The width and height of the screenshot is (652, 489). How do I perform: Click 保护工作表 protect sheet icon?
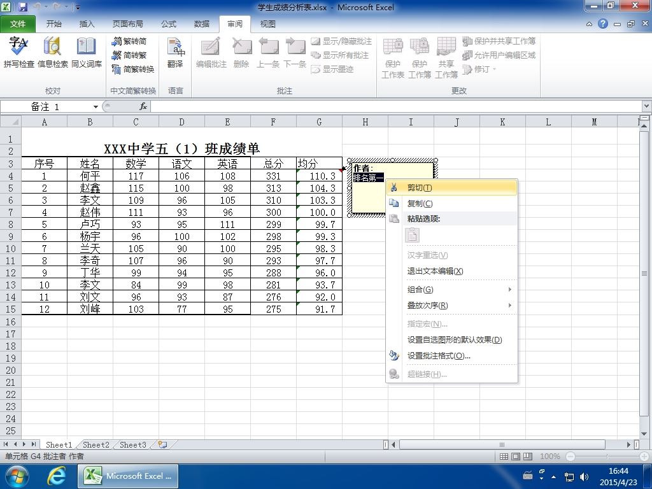[x=393, y=57]
